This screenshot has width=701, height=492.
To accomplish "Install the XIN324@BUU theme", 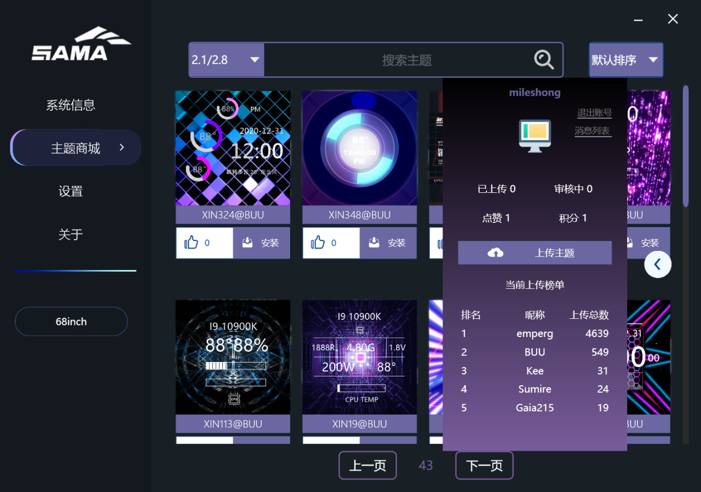I will 261,243.
